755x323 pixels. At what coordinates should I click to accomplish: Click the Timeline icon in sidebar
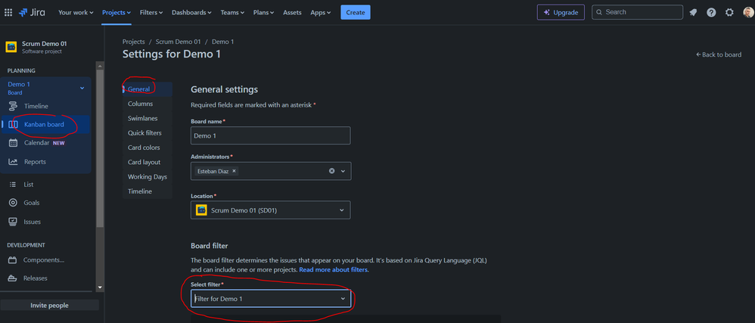[13, 106]
